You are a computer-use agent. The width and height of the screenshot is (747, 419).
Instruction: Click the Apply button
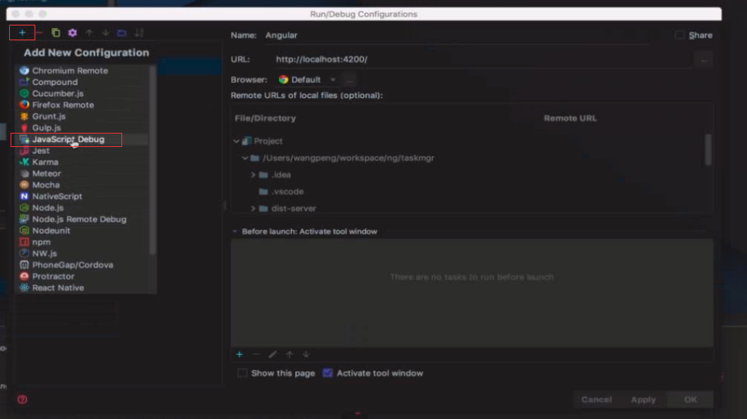click(643, 399)
